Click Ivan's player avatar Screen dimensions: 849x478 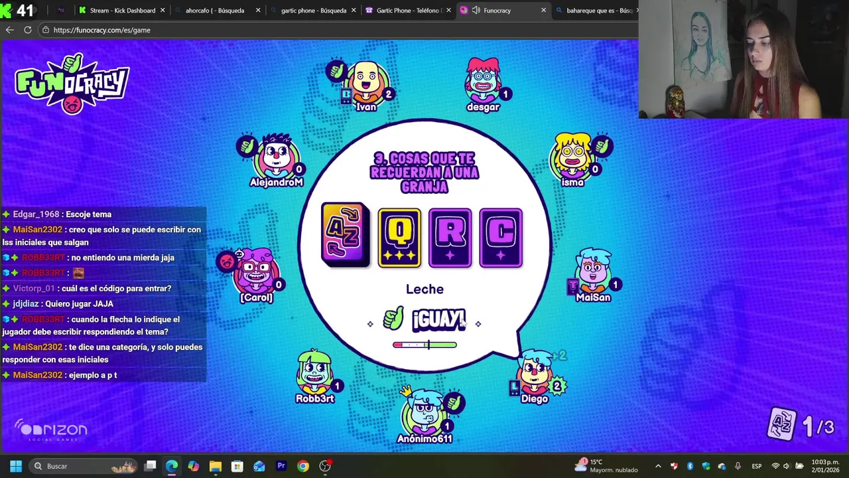pyautogui.click(x=366, y=82)
